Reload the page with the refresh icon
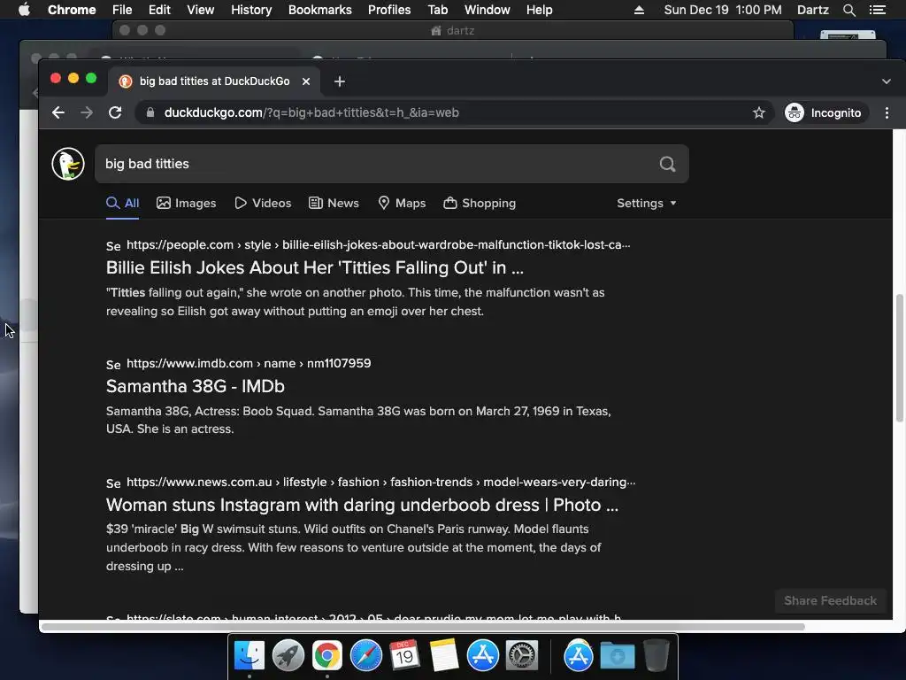 click(115, 112)
